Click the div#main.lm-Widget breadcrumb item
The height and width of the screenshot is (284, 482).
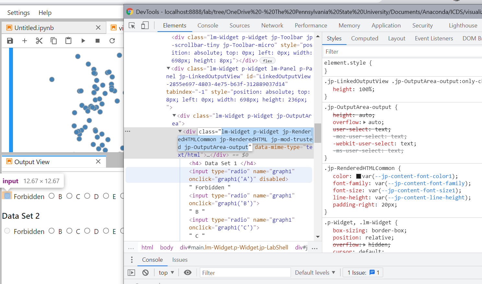click(234, 247)
